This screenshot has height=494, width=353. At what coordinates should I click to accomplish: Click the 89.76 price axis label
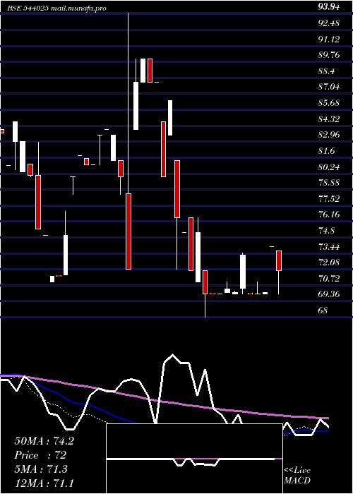click(x=329, y=55)
